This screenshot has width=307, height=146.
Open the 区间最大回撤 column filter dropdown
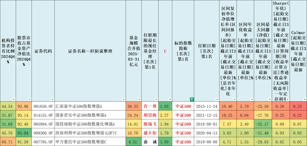(269, 99)
